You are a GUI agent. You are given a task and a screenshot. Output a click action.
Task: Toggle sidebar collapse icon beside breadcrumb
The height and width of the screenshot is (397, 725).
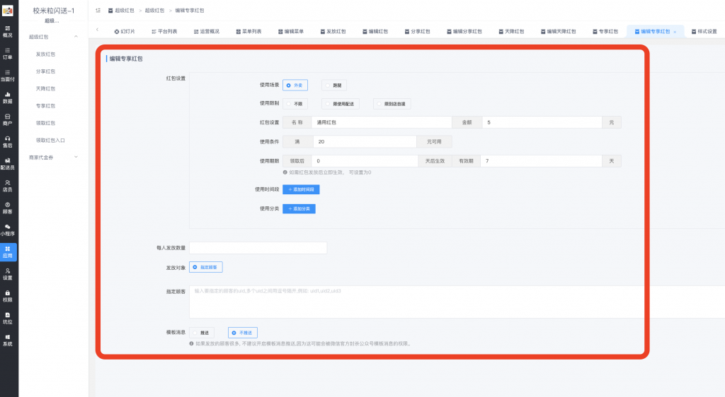point(98,10)
